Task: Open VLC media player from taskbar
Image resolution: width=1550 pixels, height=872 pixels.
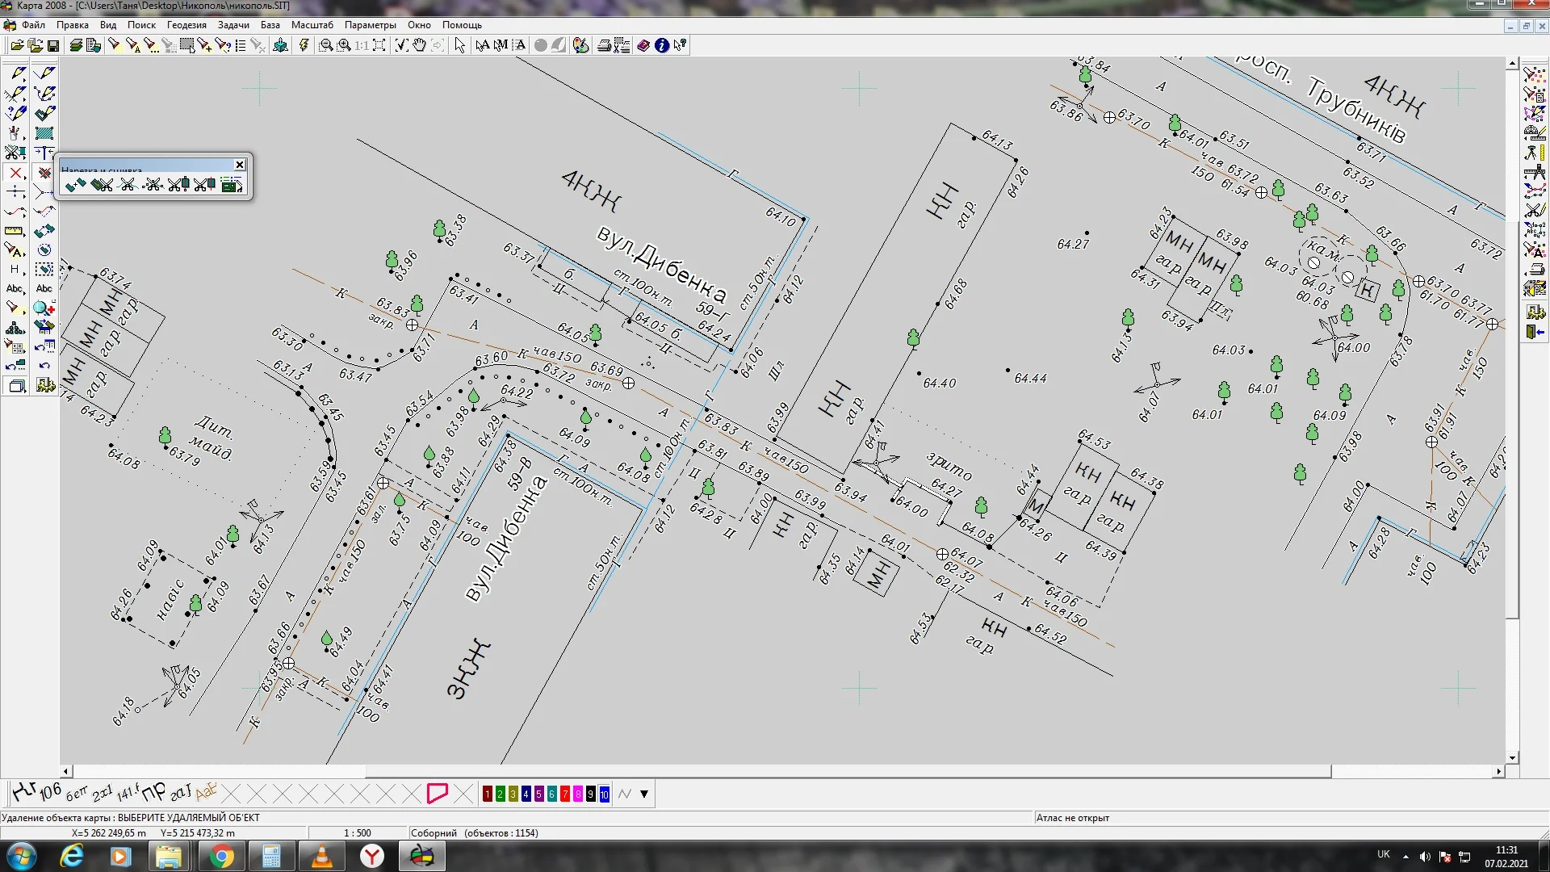Action: 322,857
